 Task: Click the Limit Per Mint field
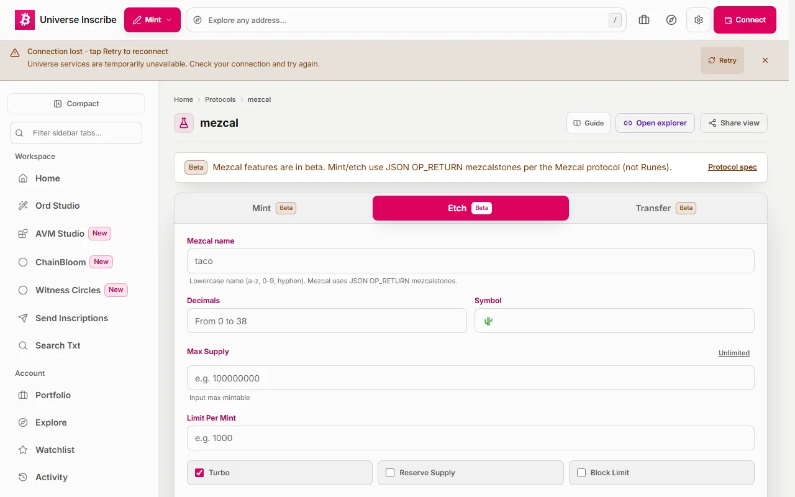point(471,438)
